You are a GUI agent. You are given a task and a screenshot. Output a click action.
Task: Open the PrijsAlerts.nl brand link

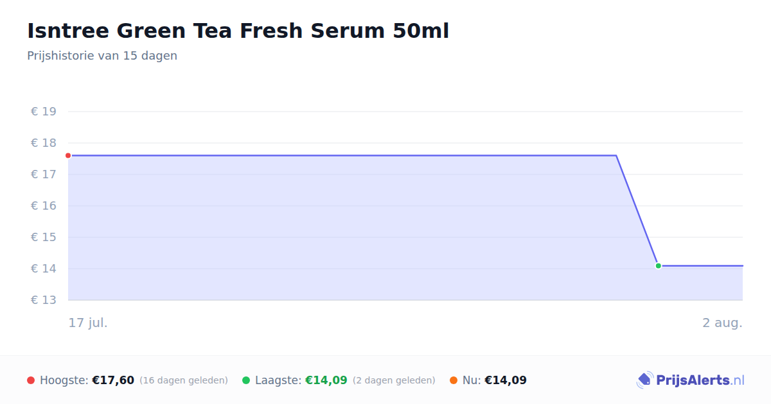(x=690, y=380)
